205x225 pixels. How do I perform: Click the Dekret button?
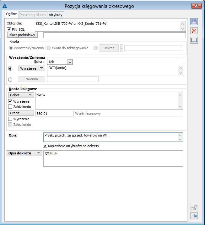[x=109, y=48]
